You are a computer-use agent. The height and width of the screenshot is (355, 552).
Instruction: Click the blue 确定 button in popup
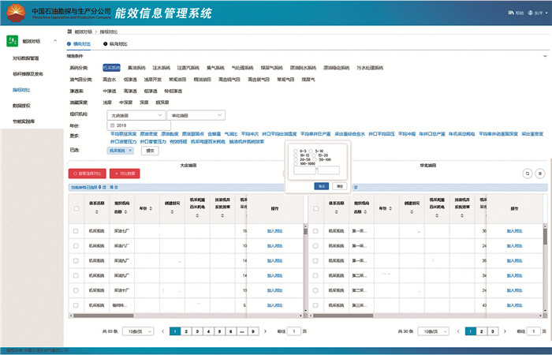[321, 185]
